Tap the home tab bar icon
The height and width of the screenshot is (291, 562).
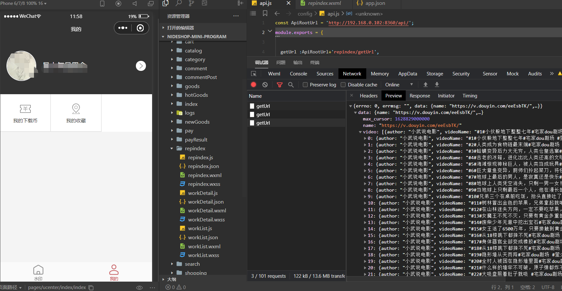pyautogui.click(x=38, y=270)
